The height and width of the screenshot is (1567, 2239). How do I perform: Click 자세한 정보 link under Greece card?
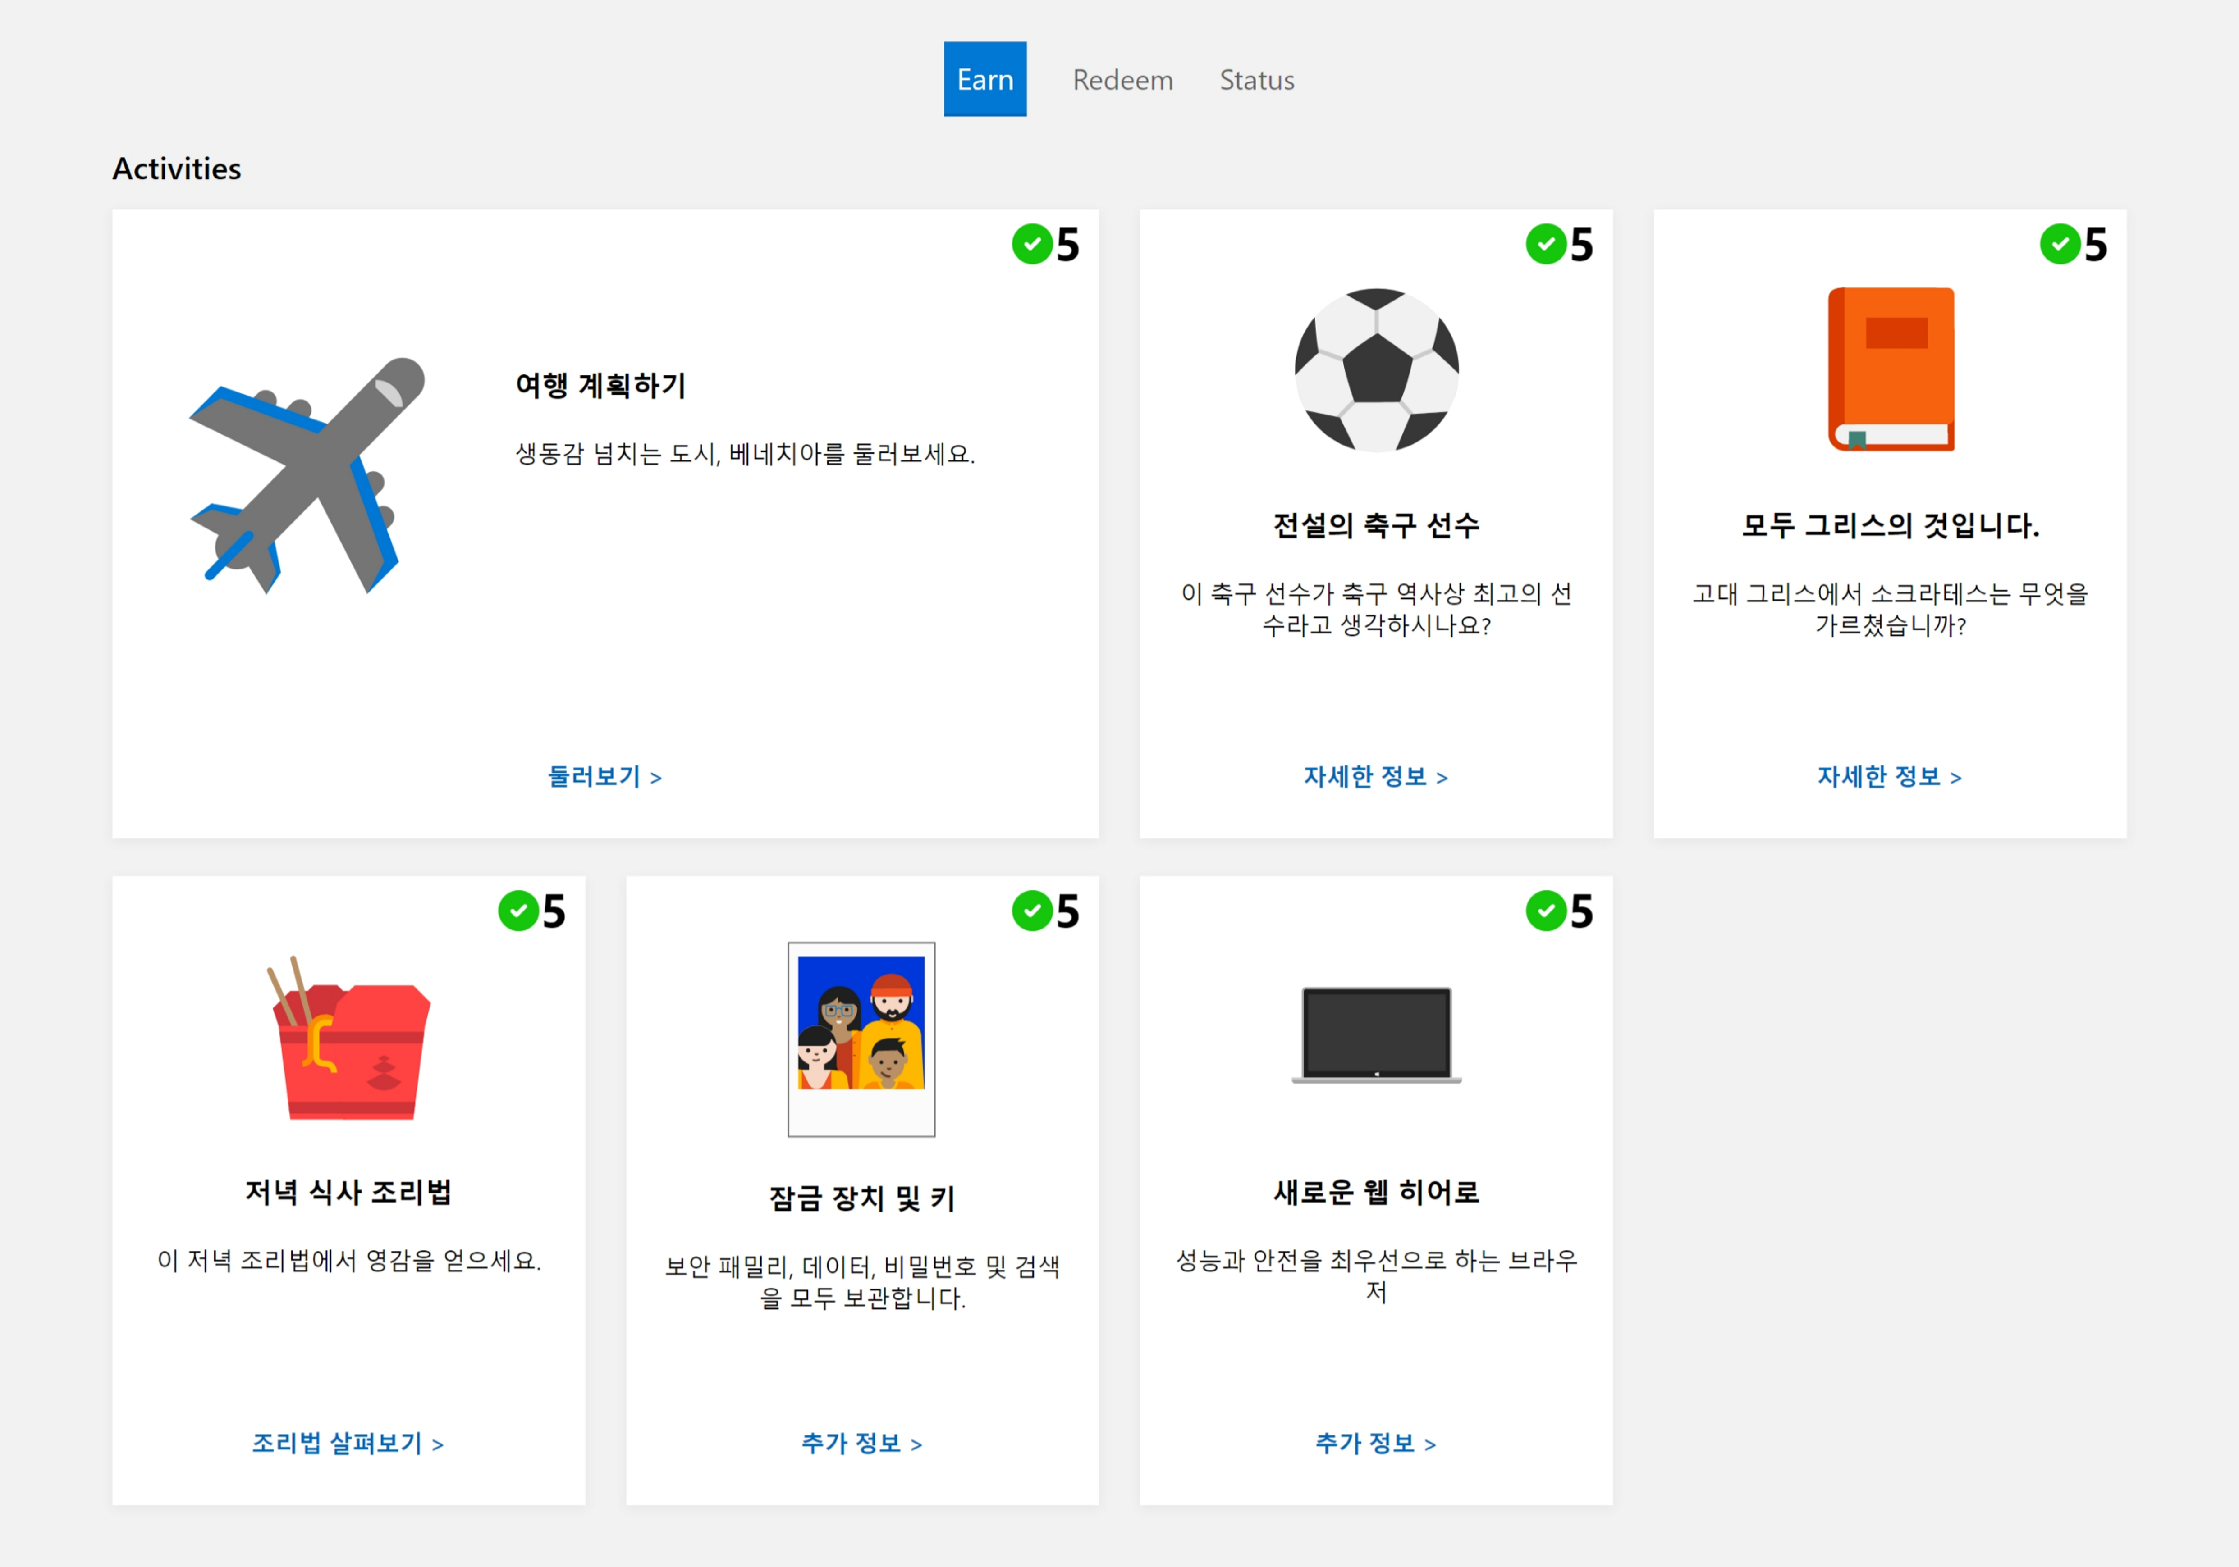pyautogui.click(x=1889, y=777)
